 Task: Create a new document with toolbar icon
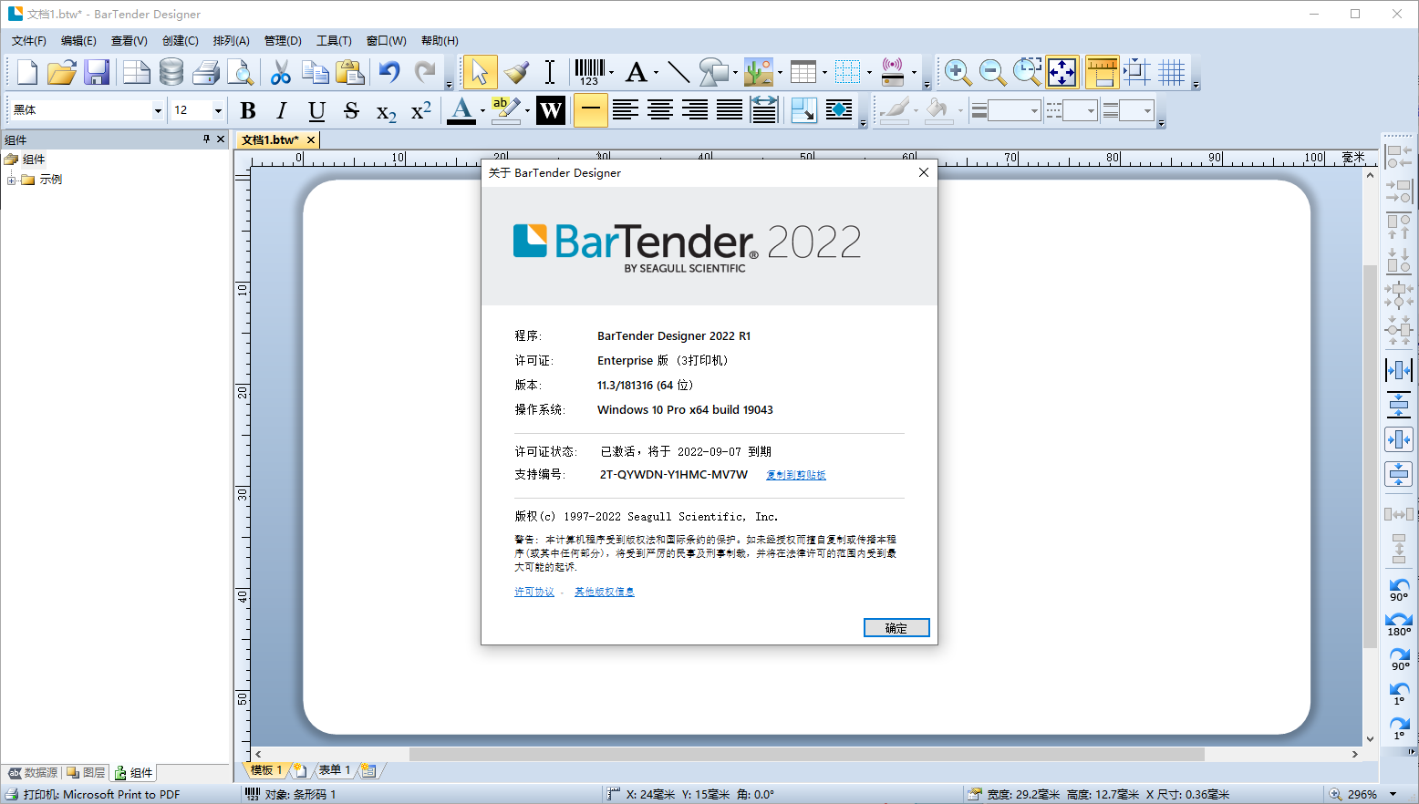click(x=26, y=72)
